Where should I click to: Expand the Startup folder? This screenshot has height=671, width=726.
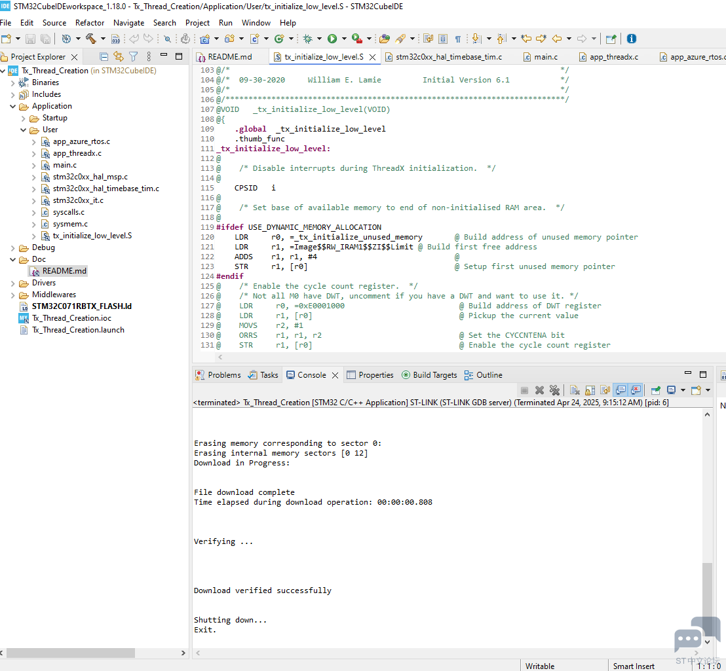pos(23,118)
